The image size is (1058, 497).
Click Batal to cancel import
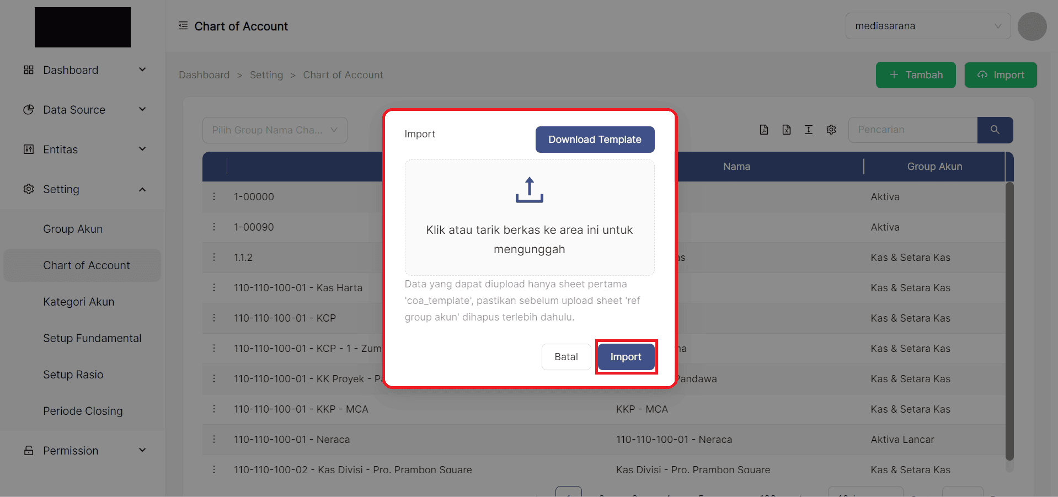pos(566,357)
